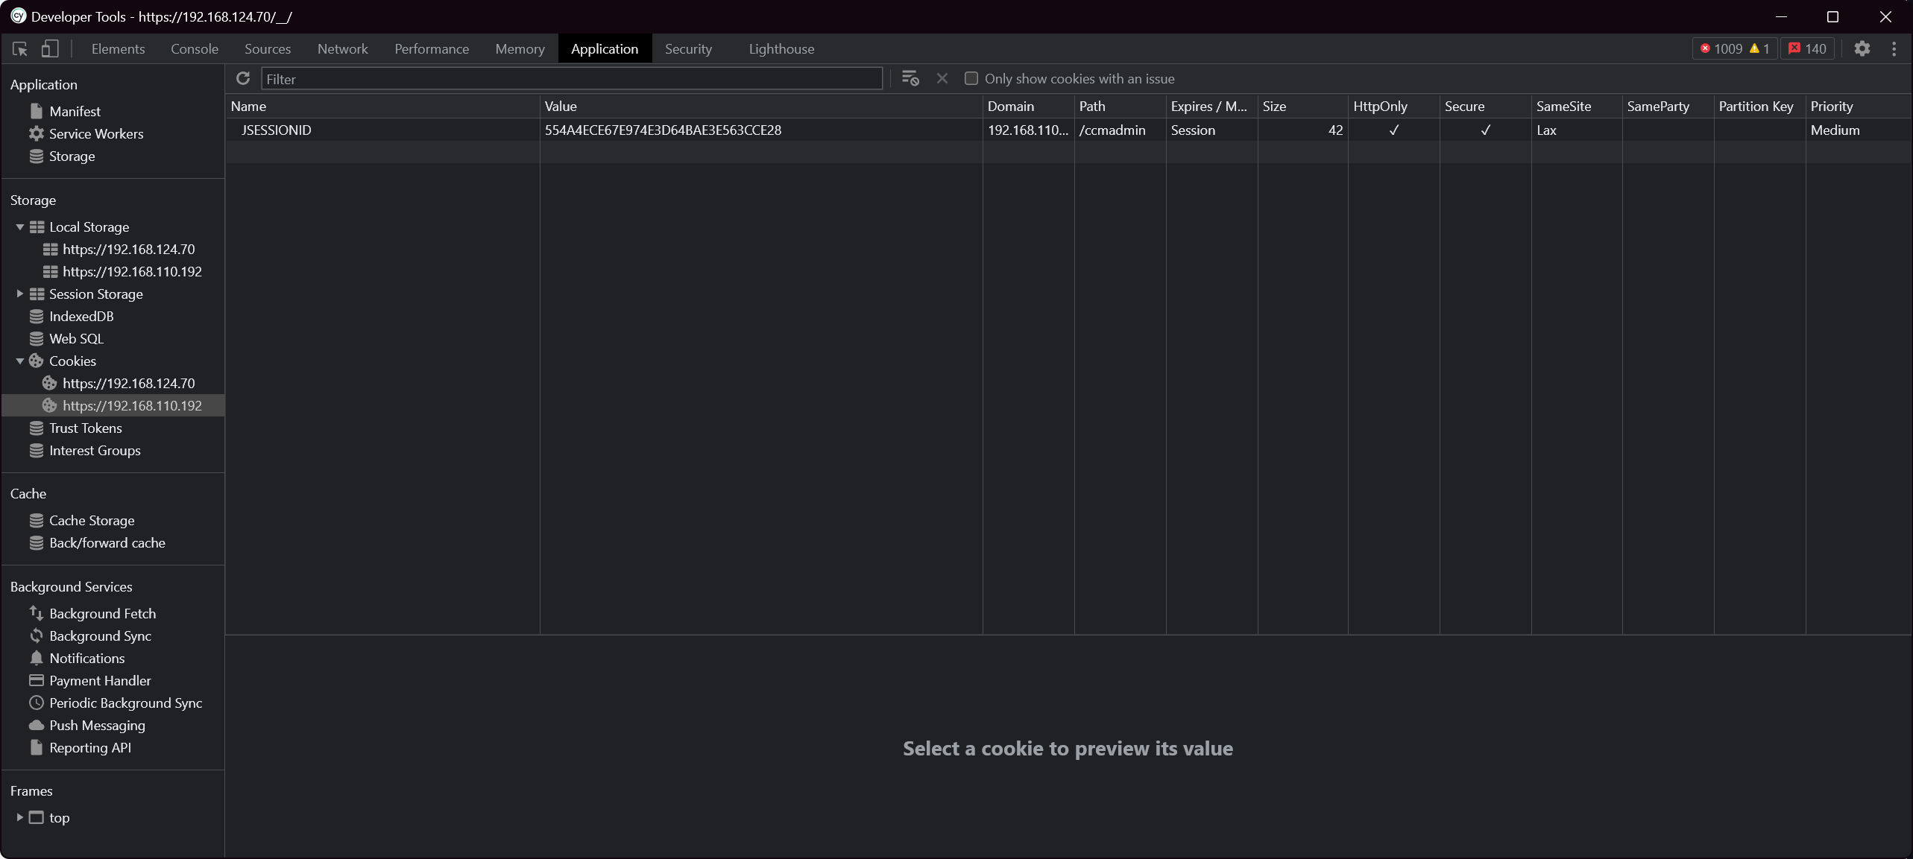
Task: Open the filter clear-type icon next to the filter field
Action: (910, 78)
